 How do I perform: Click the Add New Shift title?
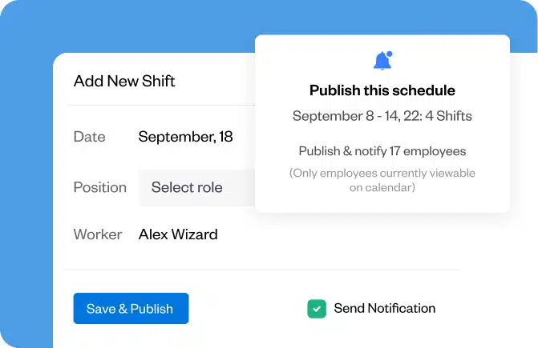pyautogui.click(x=124, y=81)
